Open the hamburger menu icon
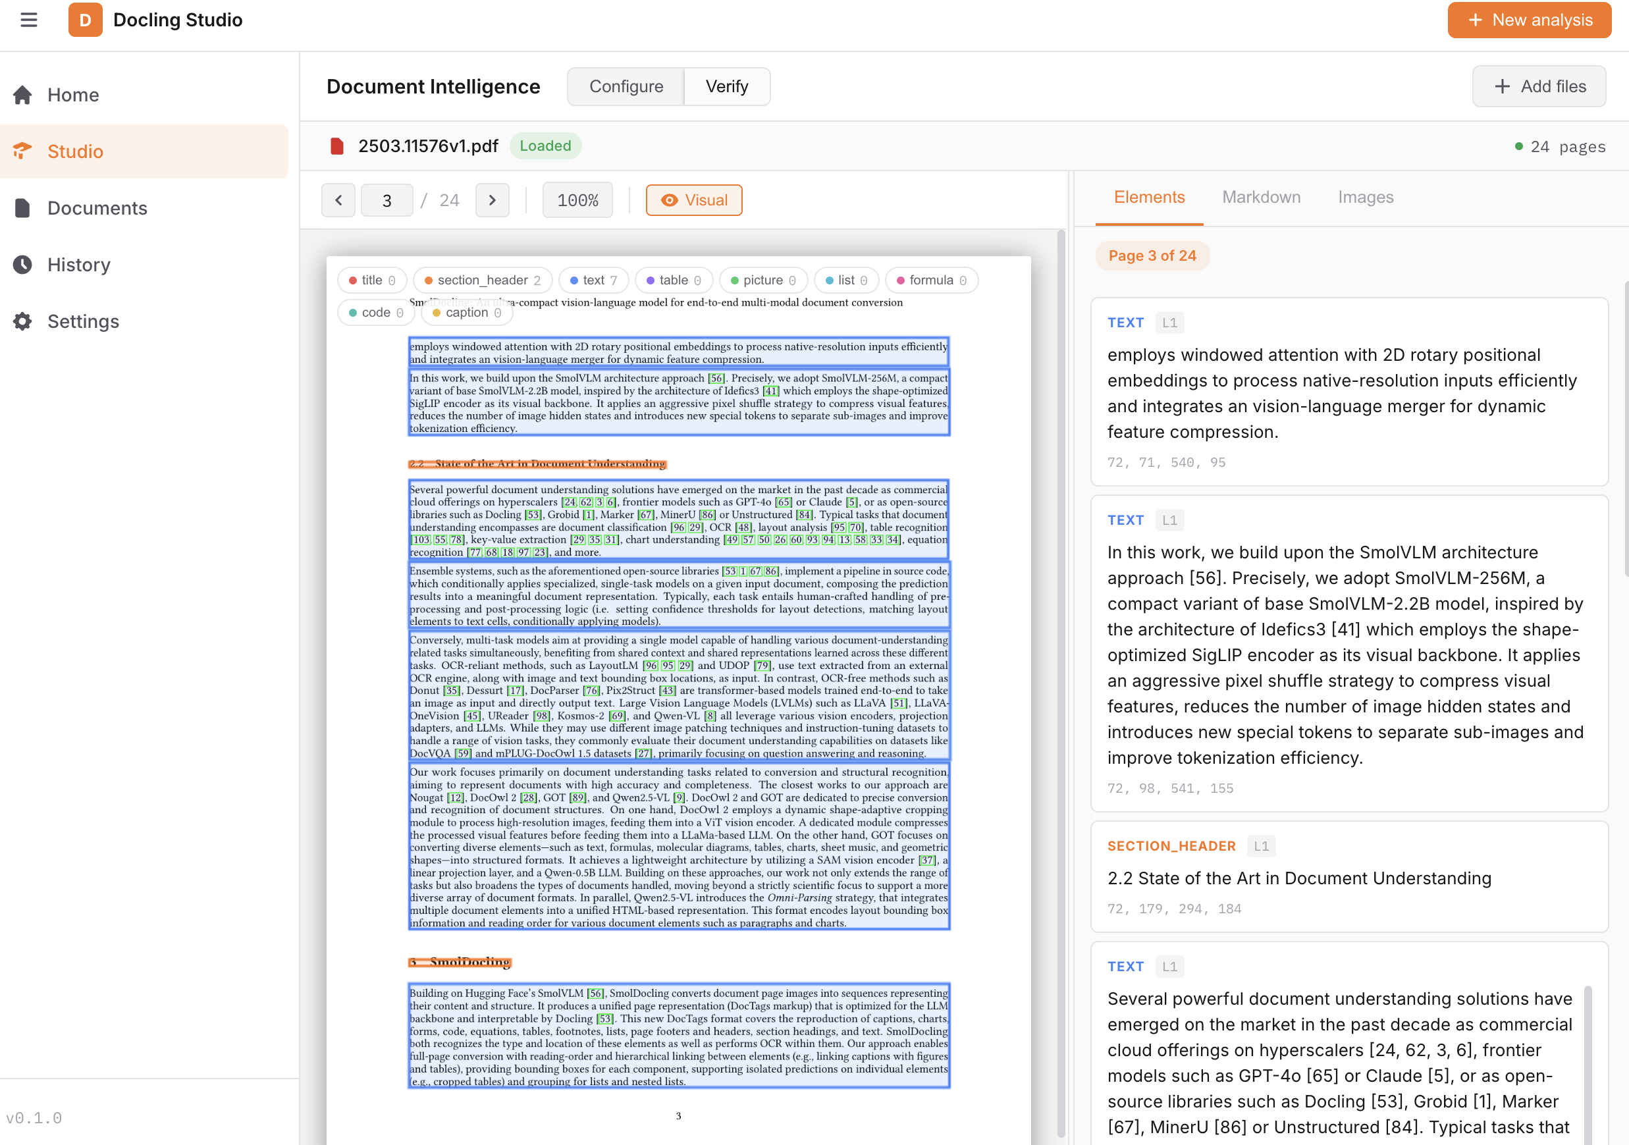Image resolution: width=1629 pixels, height=1145 pixels. (x=29, y=20)
